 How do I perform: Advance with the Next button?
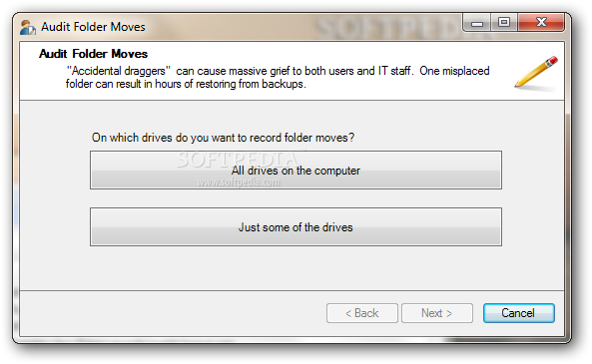(x=437, y=313)
